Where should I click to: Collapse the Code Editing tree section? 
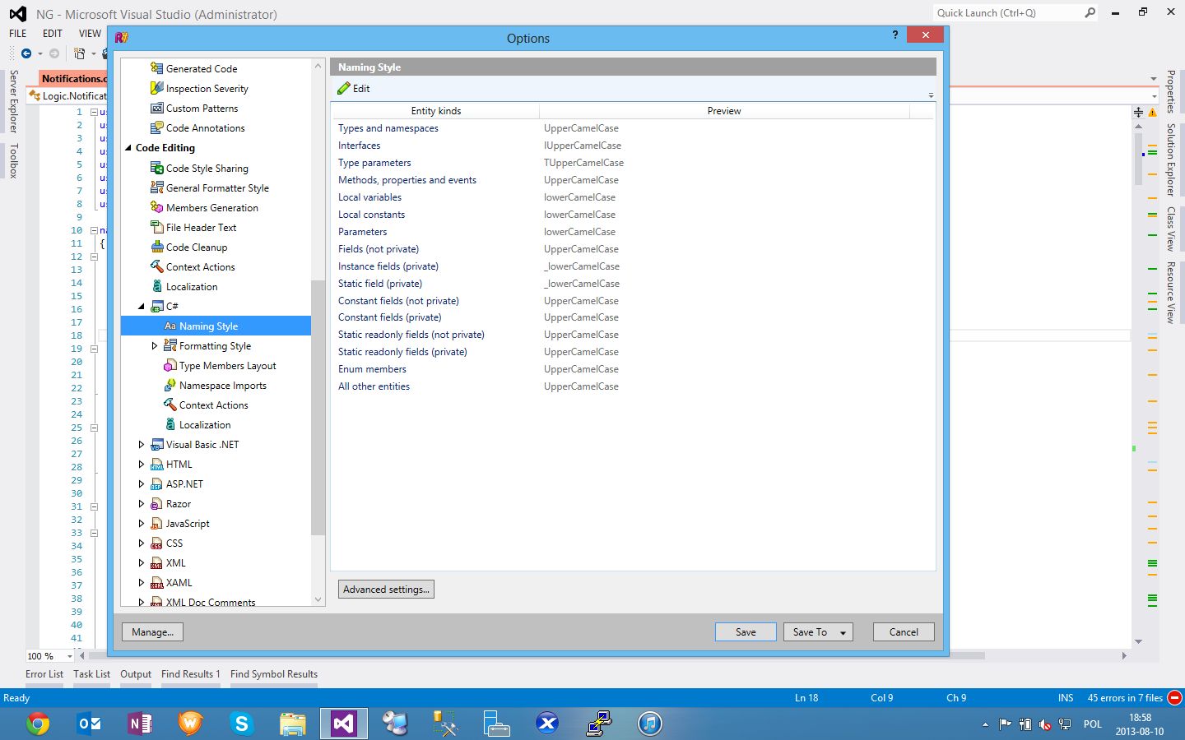[128, 148]
